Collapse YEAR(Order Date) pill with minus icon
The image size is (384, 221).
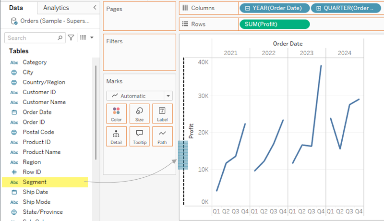click(x=247, y=8)
